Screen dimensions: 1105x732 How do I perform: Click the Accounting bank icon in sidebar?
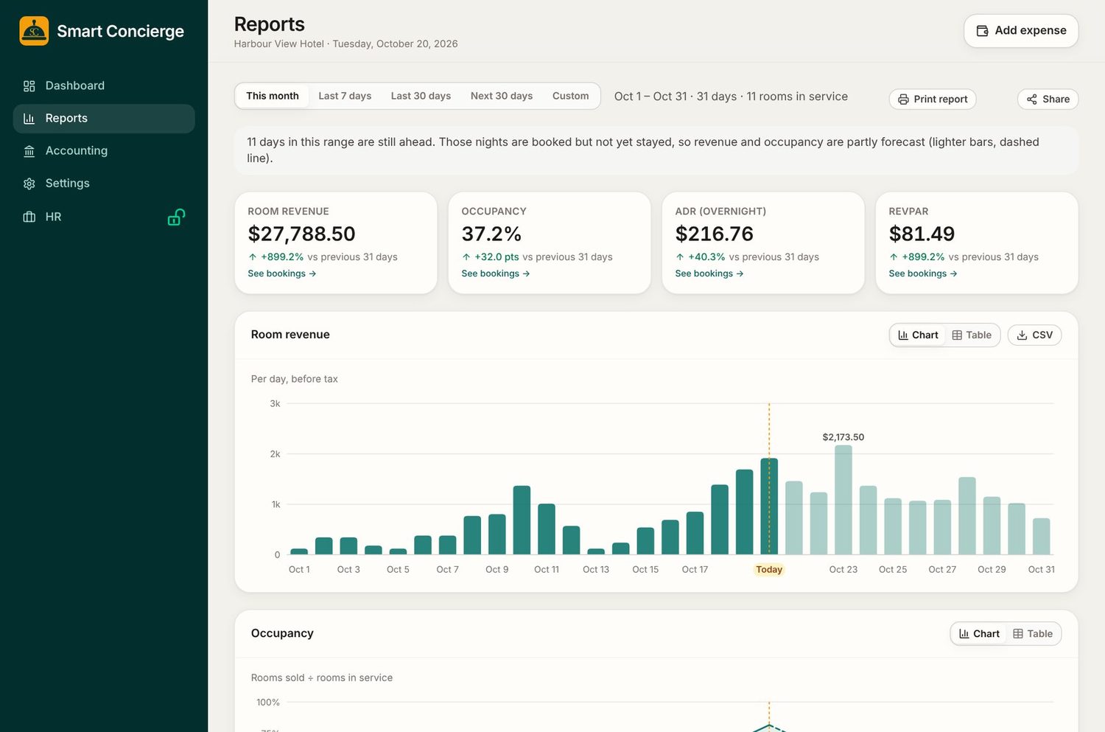point(29,151)
